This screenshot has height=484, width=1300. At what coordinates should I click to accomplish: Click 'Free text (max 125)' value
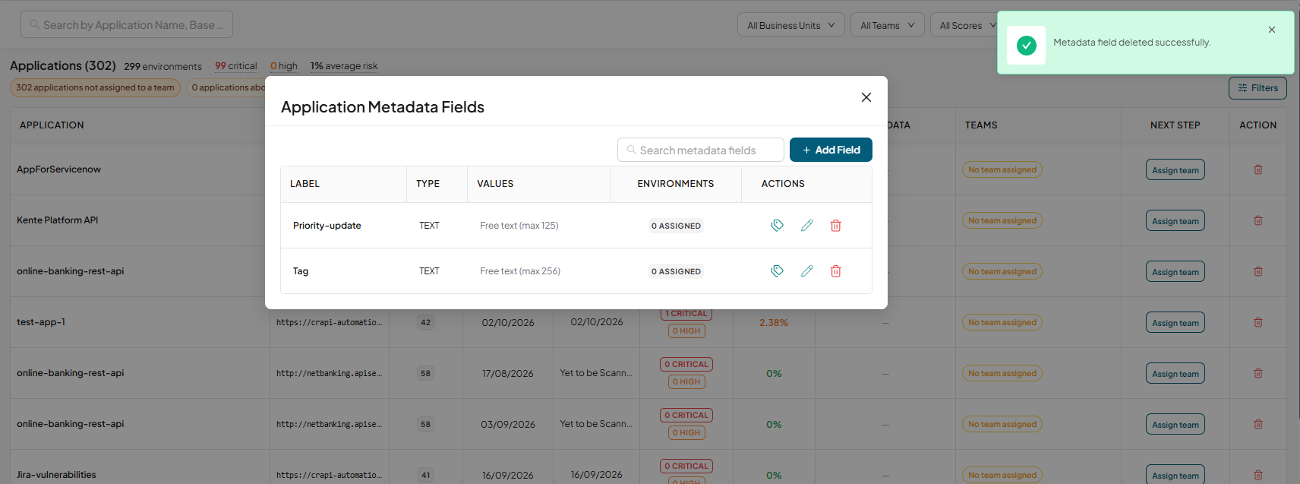519,226
